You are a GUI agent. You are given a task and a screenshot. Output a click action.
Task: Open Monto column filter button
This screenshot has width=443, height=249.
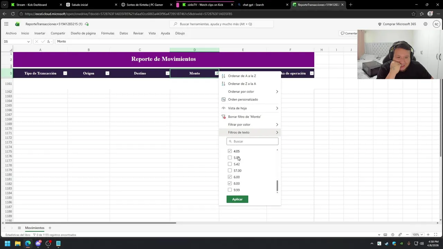click(217, 73)
